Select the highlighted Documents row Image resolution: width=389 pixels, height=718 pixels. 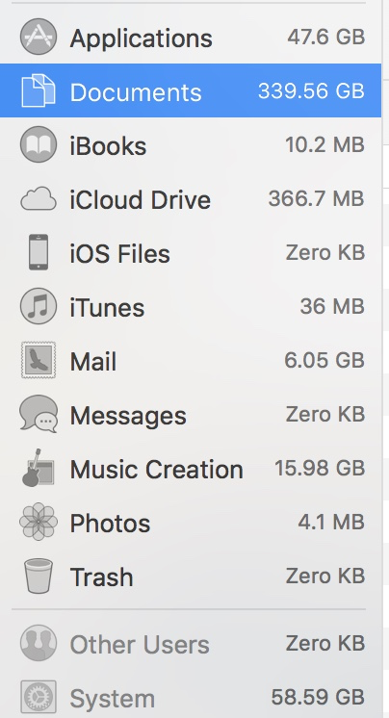(191, 90)
